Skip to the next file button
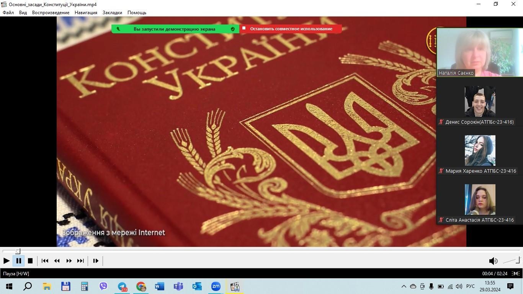Viewport: 523px width, 294px height. [80, 261]
